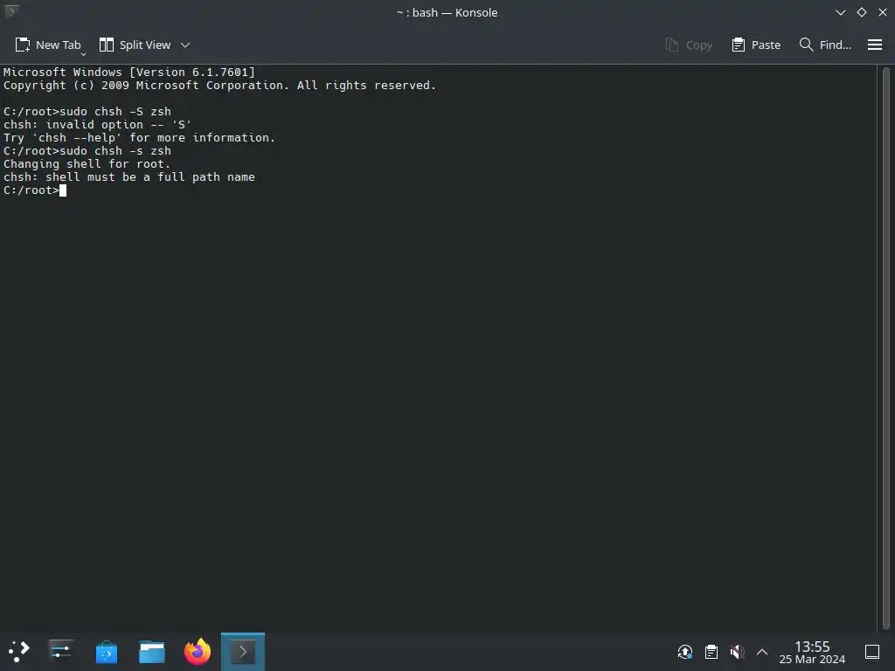Click the Show Desktop button

[872, 652]
